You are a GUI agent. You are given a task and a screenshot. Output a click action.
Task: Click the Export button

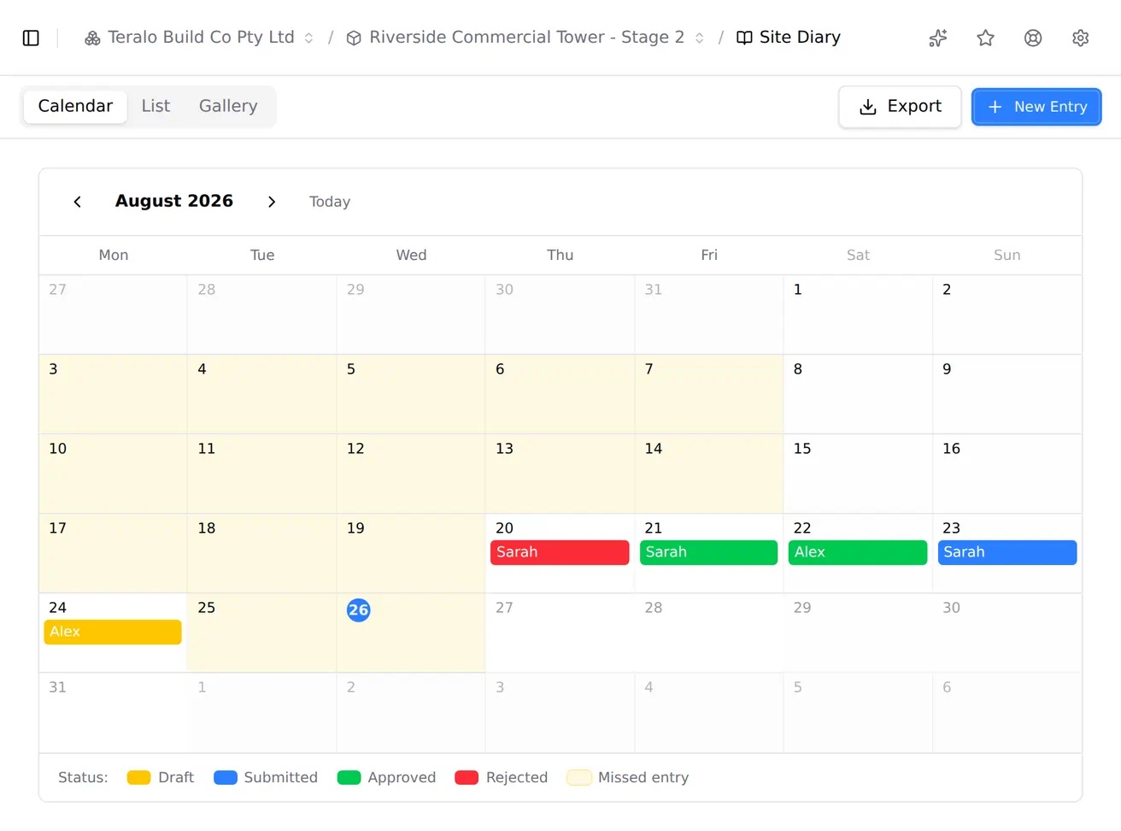[900, 107]
